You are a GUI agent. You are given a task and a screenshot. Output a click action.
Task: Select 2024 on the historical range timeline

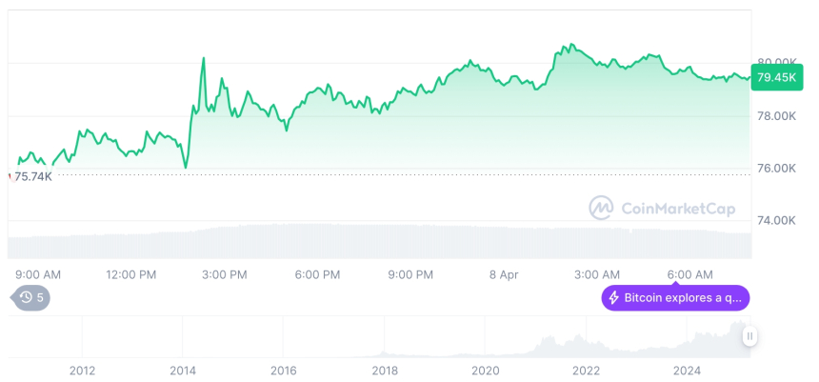[x=687, y=371]
